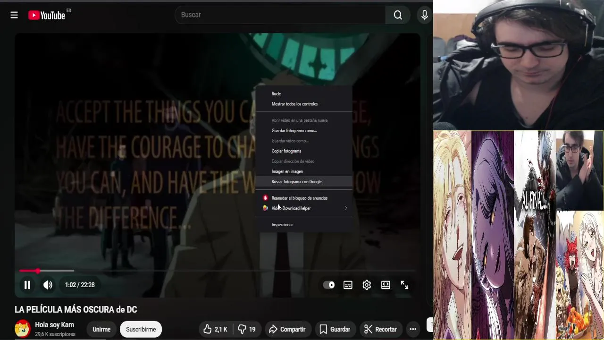Choose Inspeccionar in the context menu
This screenshot has height=340, width=604.
coord(304,225)
